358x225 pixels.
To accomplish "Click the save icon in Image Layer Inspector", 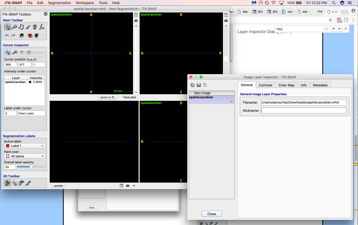I will (x=198, y=85).
